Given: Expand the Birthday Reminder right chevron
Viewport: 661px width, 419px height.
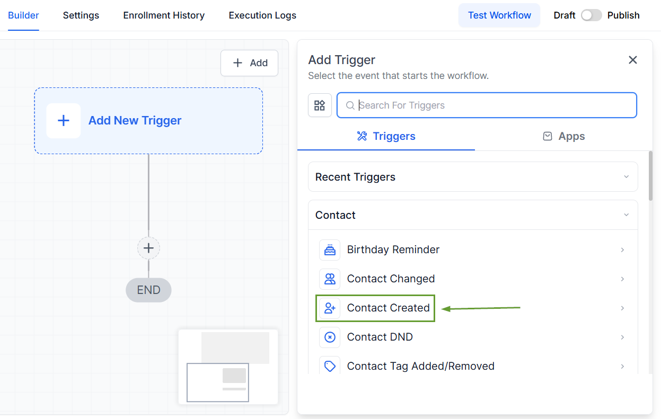Looking at the screenshot, I should click(x=622, y=249).
